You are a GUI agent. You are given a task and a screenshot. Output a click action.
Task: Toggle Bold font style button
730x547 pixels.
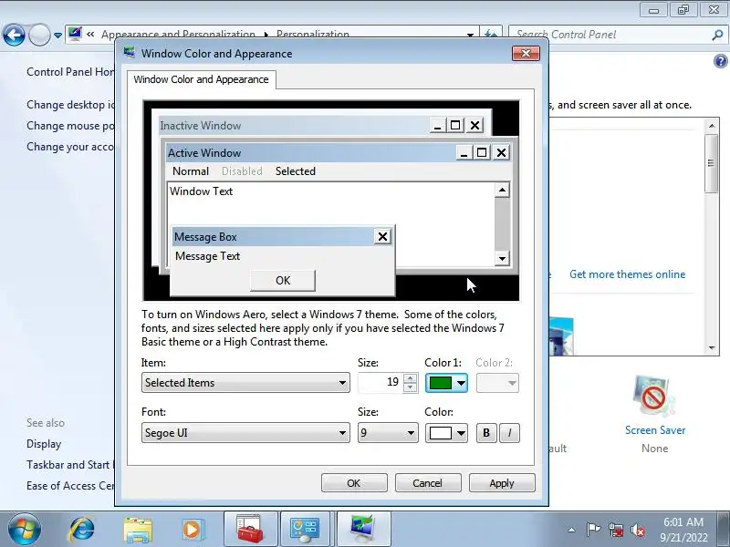tap(486, 433)
